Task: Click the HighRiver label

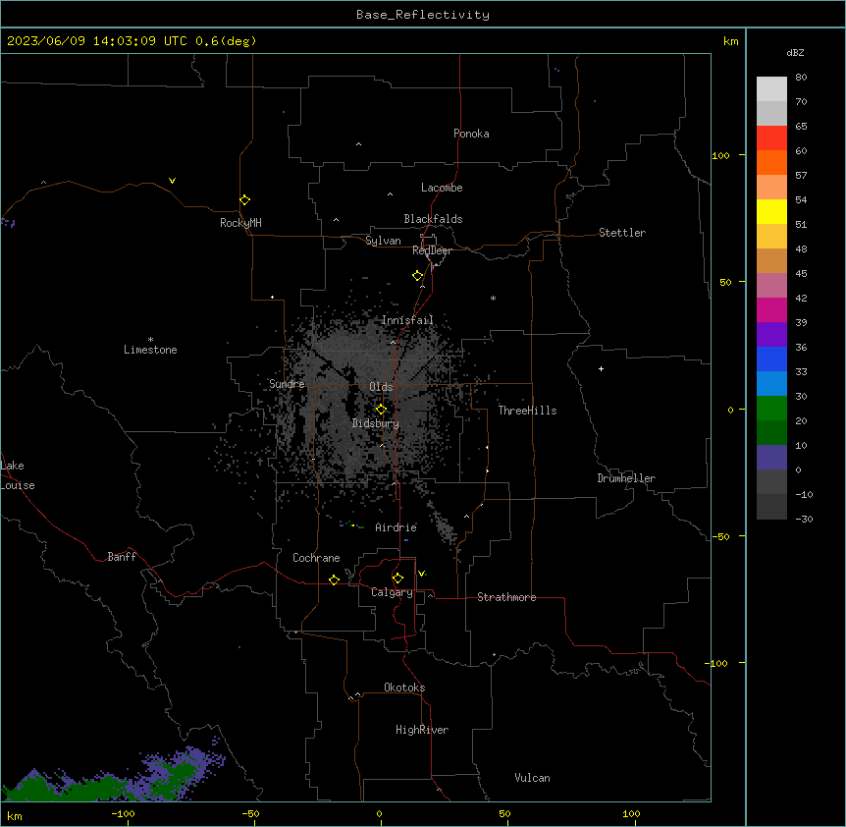Action: point(422,730)
